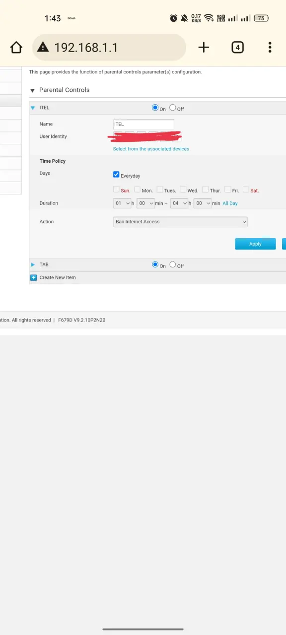The image size is (286, 635).
Task: Collapse the Parental Controls section
Action: (x=33, y=90)
